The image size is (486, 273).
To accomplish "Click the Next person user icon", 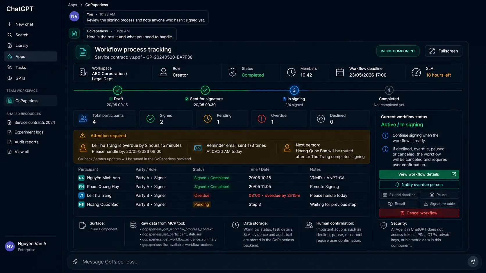I will click(x=287, y=148).
